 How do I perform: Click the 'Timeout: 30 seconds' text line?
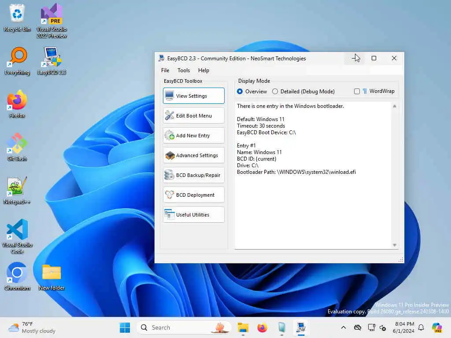tap(261, 126)
